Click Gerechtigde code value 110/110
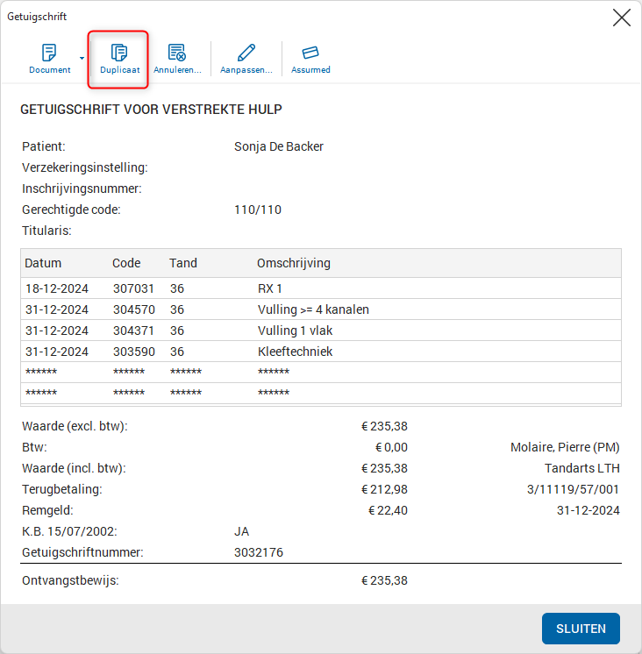 (258, 210)
